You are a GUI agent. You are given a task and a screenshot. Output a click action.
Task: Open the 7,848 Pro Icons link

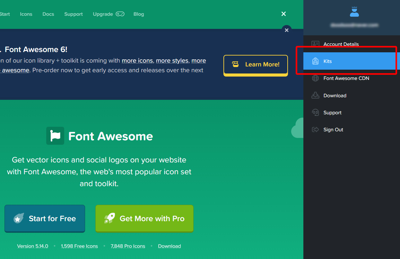point(128,246)
